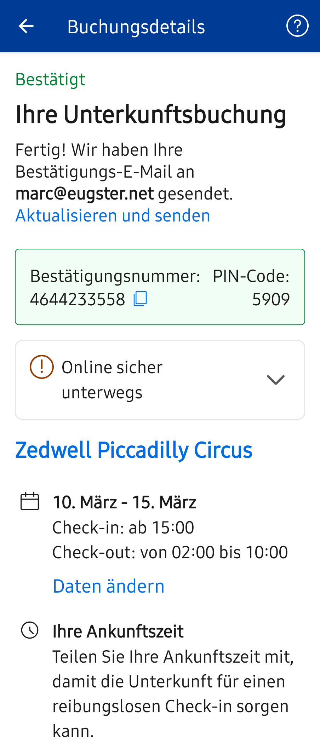Viewport: 320px width, 744px height.
Task: Tap the "10. März - 15. März" date range
Action: click(x=124, y=502)
